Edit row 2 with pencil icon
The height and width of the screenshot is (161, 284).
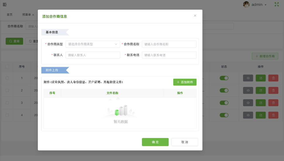(x=261, y=90)
